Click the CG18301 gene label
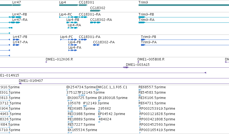 coord(86,2)
